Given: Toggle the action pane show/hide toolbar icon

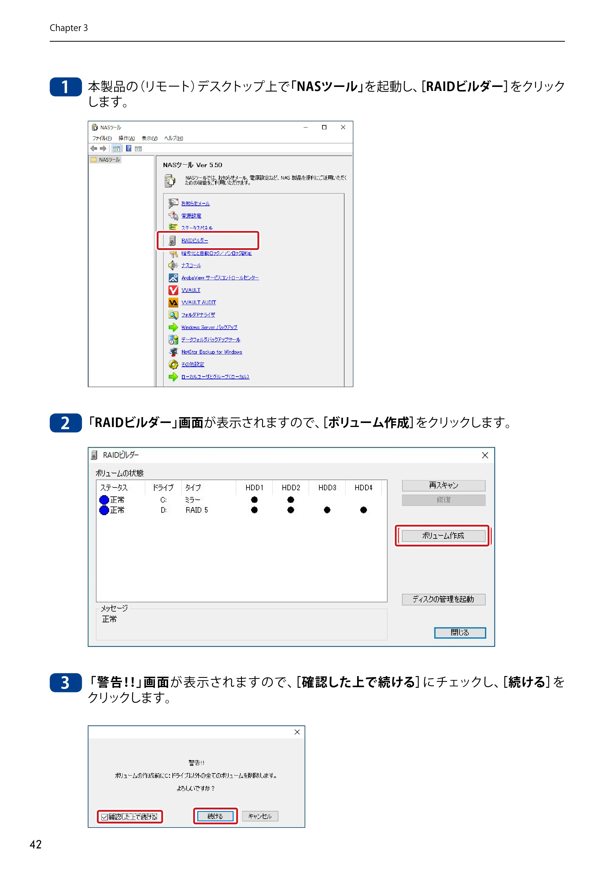Looking at the screenshot, I should tap(138, 149).
